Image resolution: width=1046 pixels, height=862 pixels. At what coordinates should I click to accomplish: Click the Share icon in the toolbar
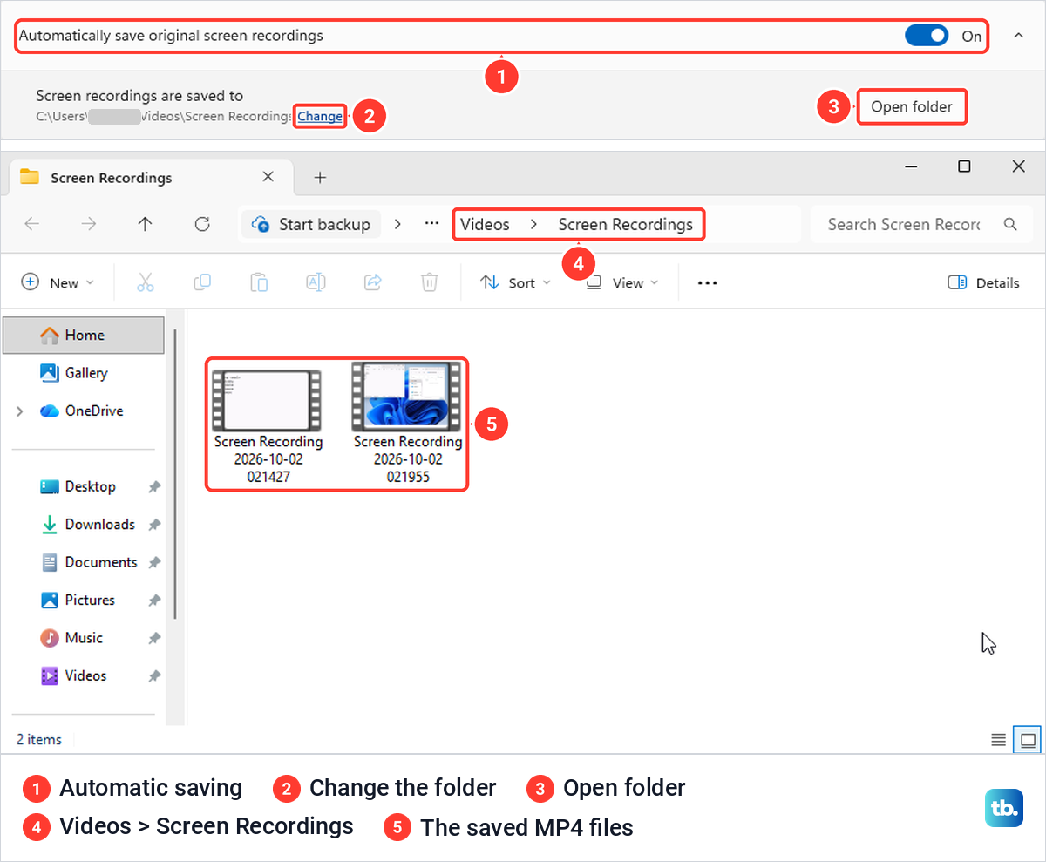373,282
